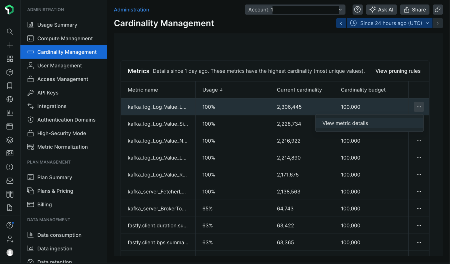Open the help question mark icon in header
The width and height of the screenshot is (450, 264).
(357, 10)
